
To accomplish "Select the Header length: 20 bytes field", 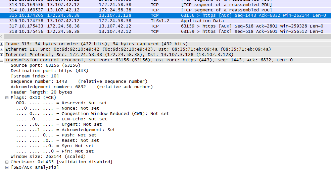I will [41, 92].
